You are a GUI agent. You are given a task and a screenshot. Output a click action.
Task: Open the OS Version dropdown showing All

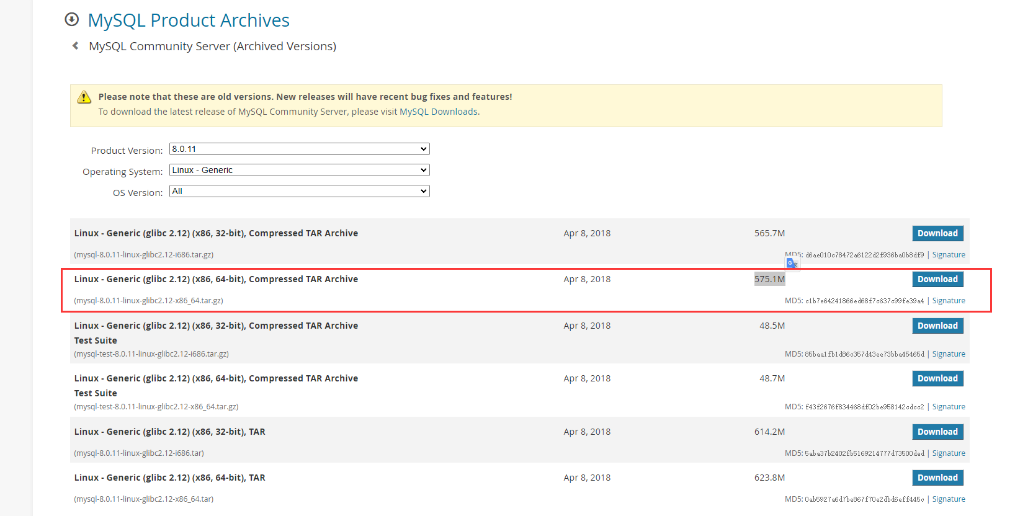[x=300, y=191]
